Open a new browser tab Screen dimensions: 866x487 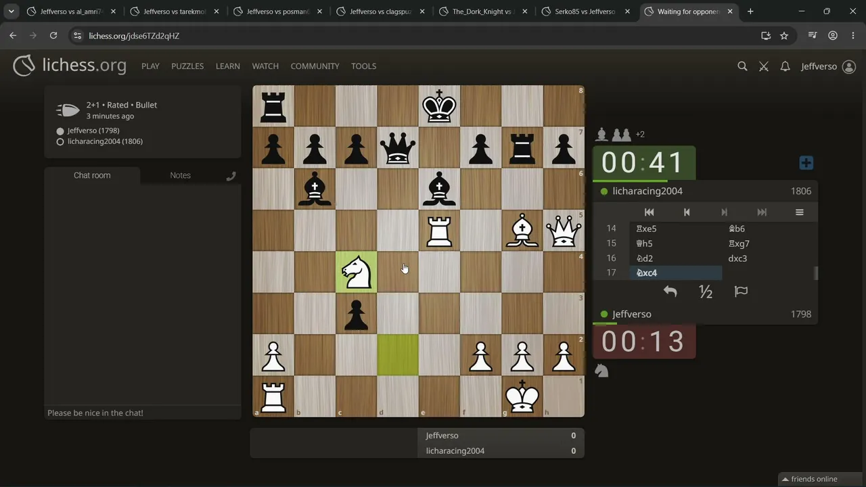(x=750, y=11)
